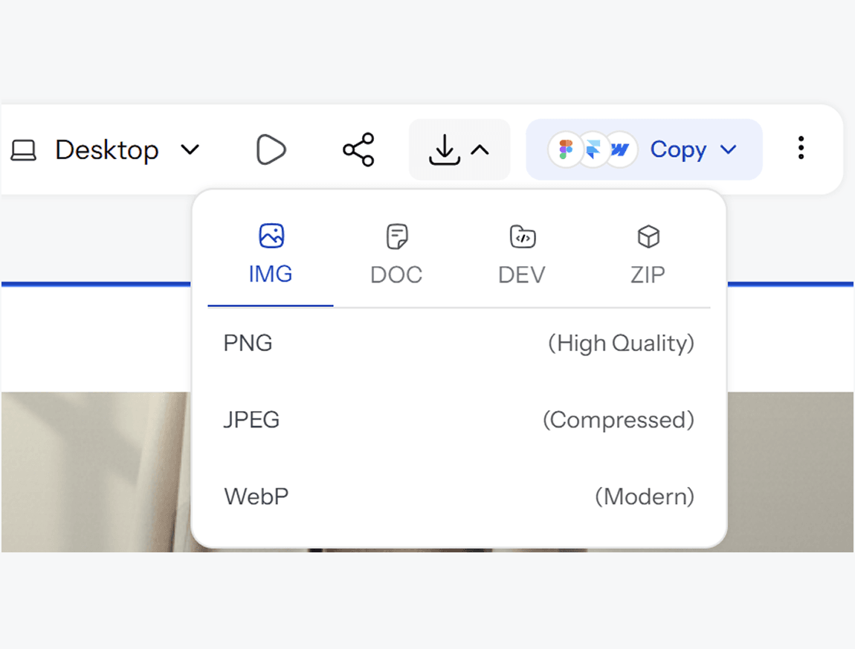The width and height of the screenshot is (855, 649).
Task: Collapse the download menu chevron
Action: (480, 150)
